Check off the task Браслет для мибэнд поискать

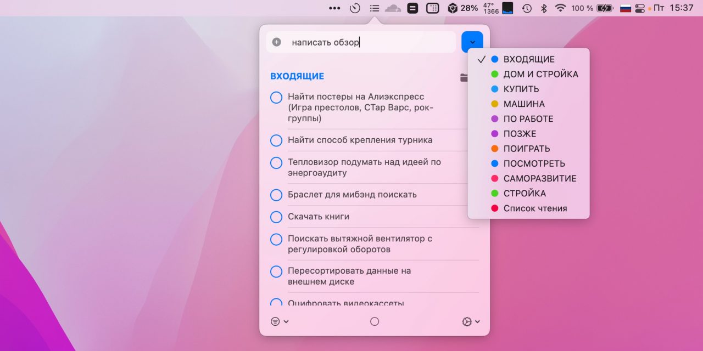point(276,195)
